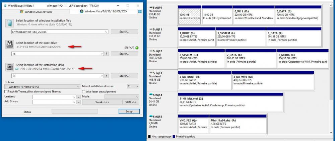
Task: Click the browse button next to Unattend
Action: coord(78,97)
